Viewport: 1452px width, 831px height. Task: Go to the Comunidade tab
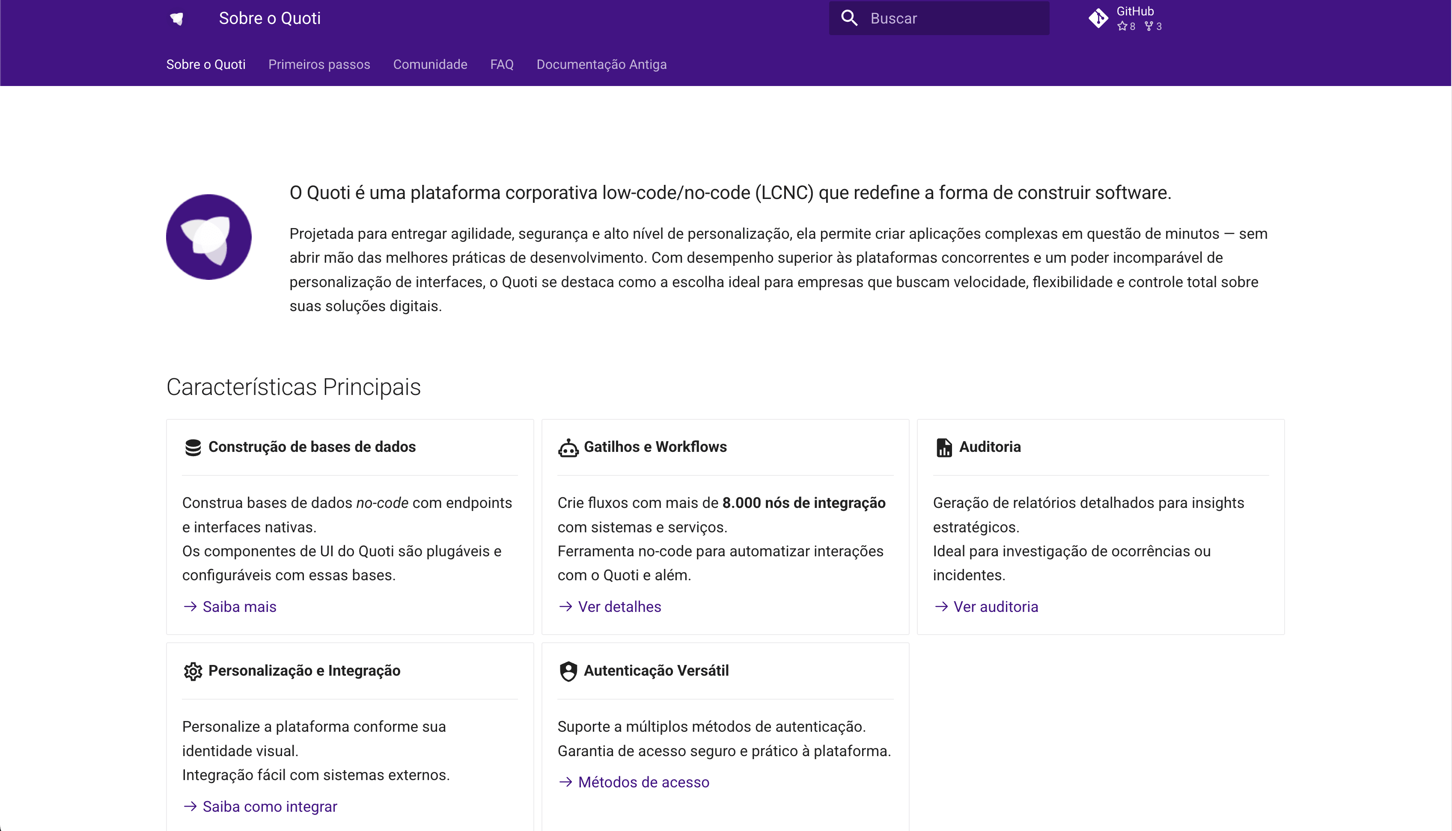point(430,65)
